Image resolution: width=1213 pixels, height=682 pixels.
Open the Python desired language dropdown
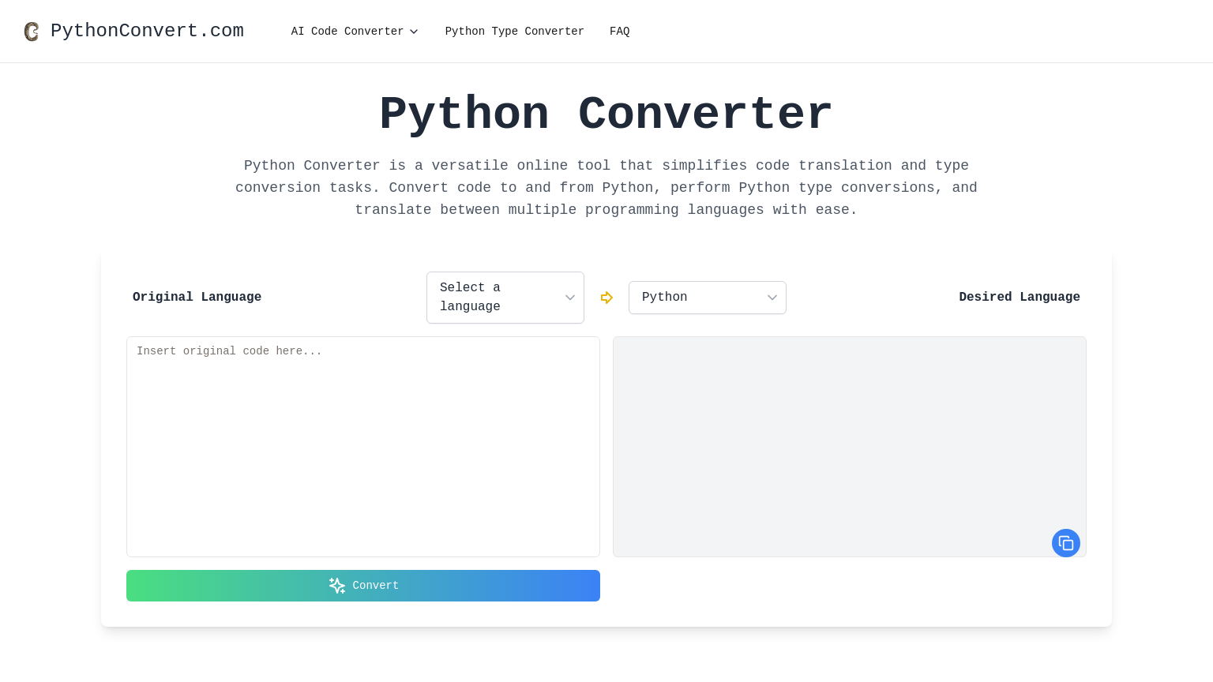coord(708,298)
